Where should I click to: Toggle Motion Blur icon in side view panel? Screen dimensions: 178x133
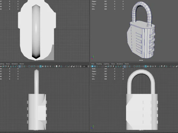tap(59, 66)
